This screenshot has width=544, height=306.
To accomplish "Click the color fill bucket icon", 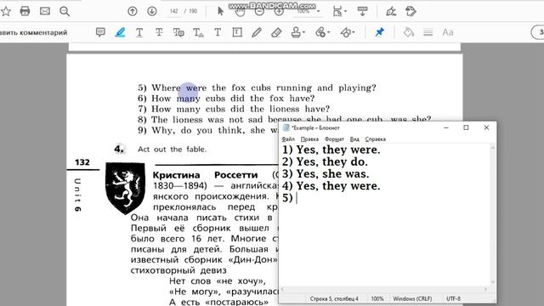I will click(x=409, y=32).
